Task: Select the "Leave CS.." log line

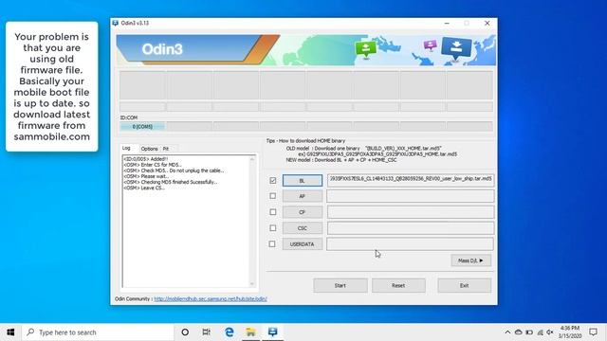Action: tap(144, 188)
